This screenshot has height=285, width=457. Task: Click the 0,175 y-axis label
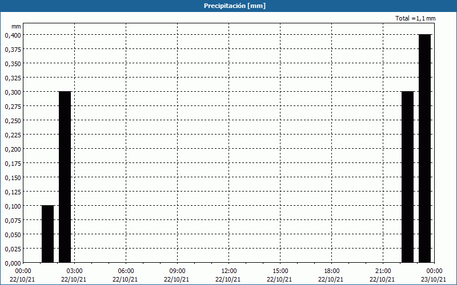(13, 164)
